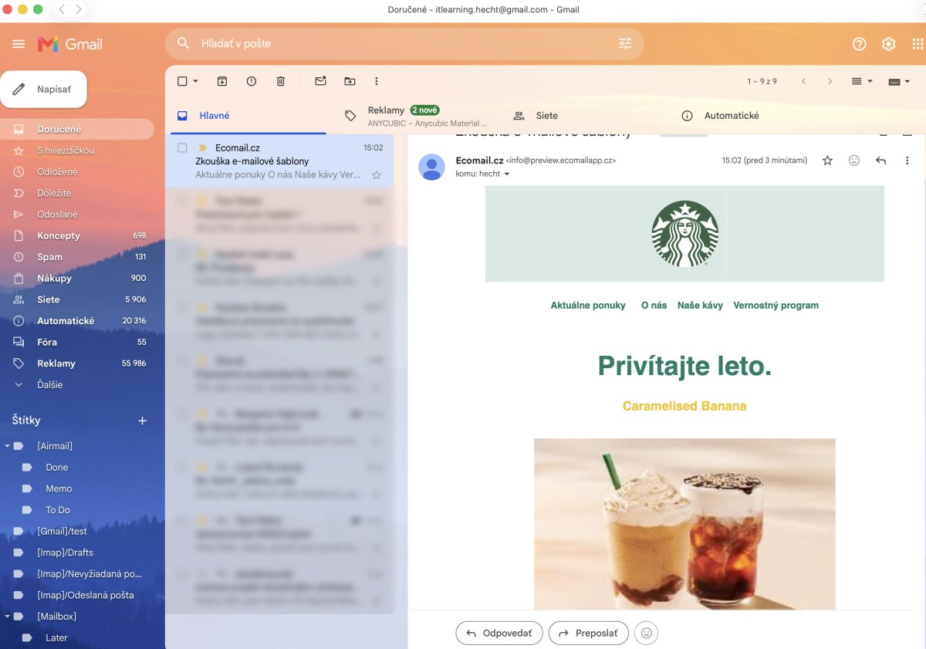Viewport: 926px width, 649px height.
Task: Go back with macOS window back arrow
Action: (x=63, y=9)
